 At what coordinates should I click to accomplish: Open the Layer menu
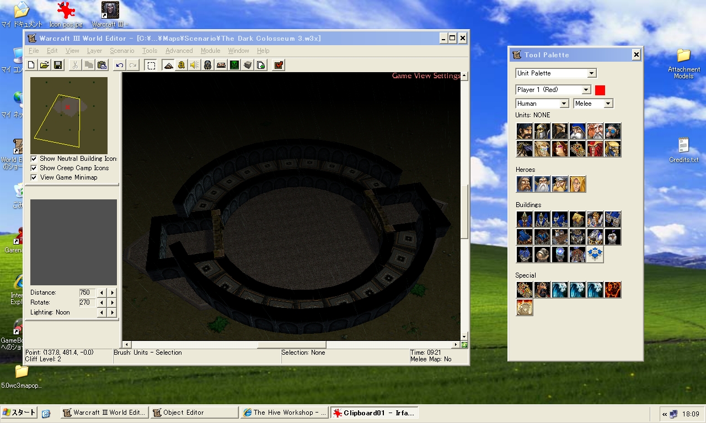[94, 51]
